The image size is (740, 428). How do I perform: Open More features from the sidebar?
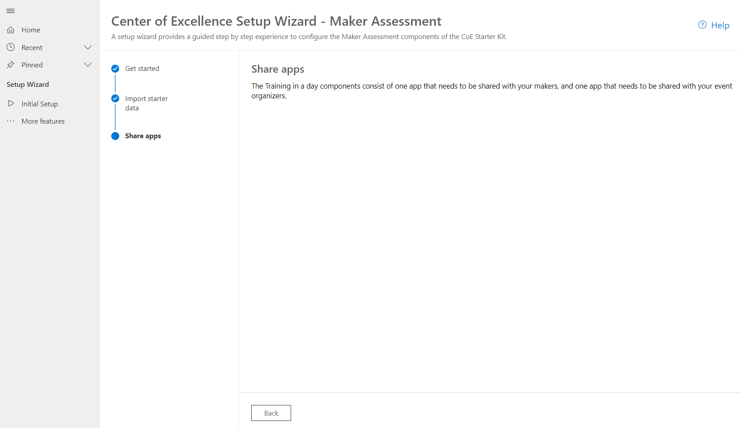43,121
